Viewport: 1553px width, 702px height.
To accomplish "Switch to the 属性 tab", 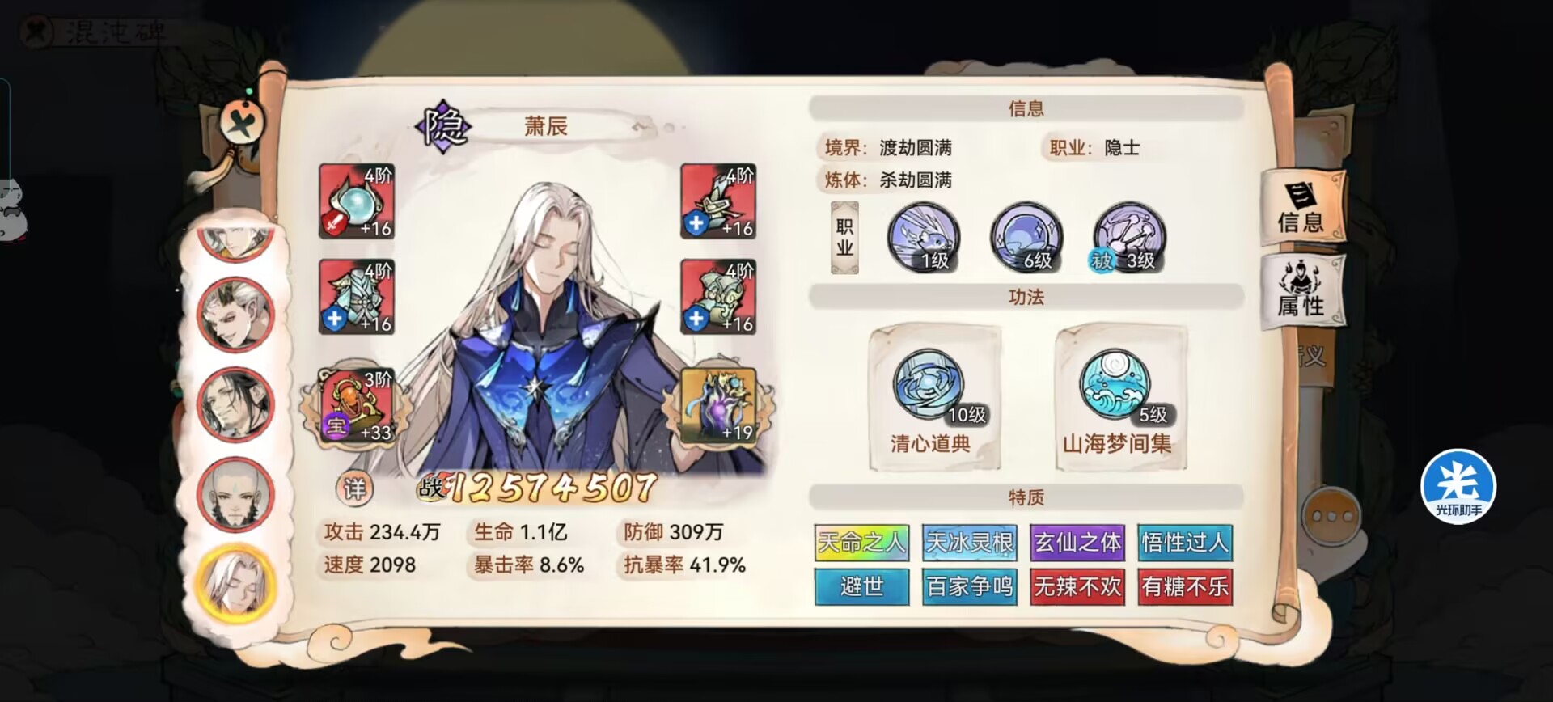I will tap(1301, 291).
